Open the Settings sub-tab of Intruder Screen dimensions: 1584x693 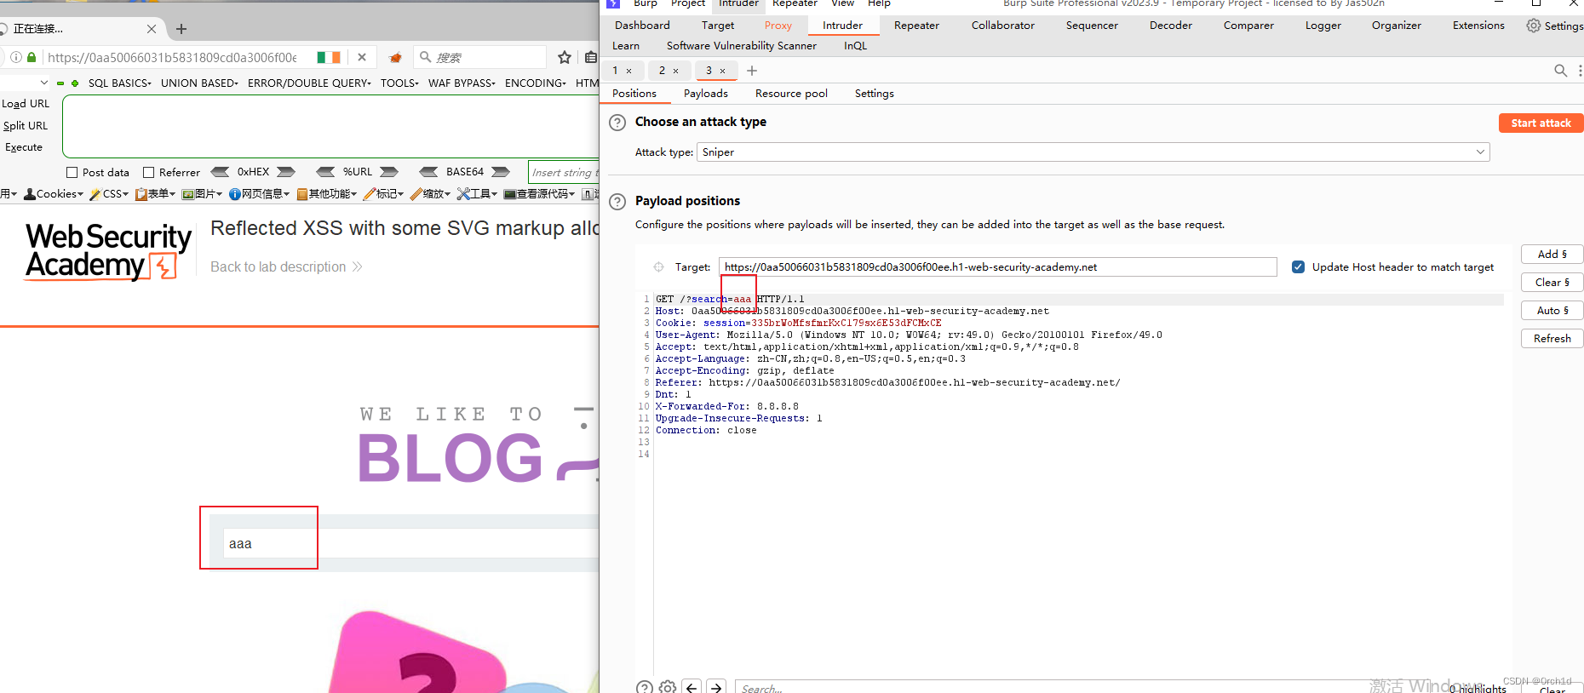pos(874,94)
